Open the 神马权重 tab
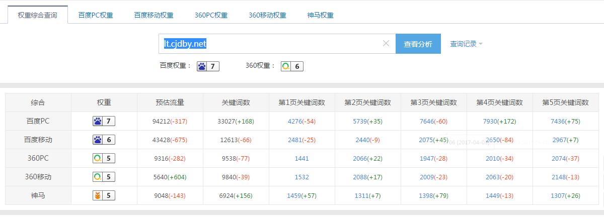The height and width of the screenshot is (219, 604). 320,15
